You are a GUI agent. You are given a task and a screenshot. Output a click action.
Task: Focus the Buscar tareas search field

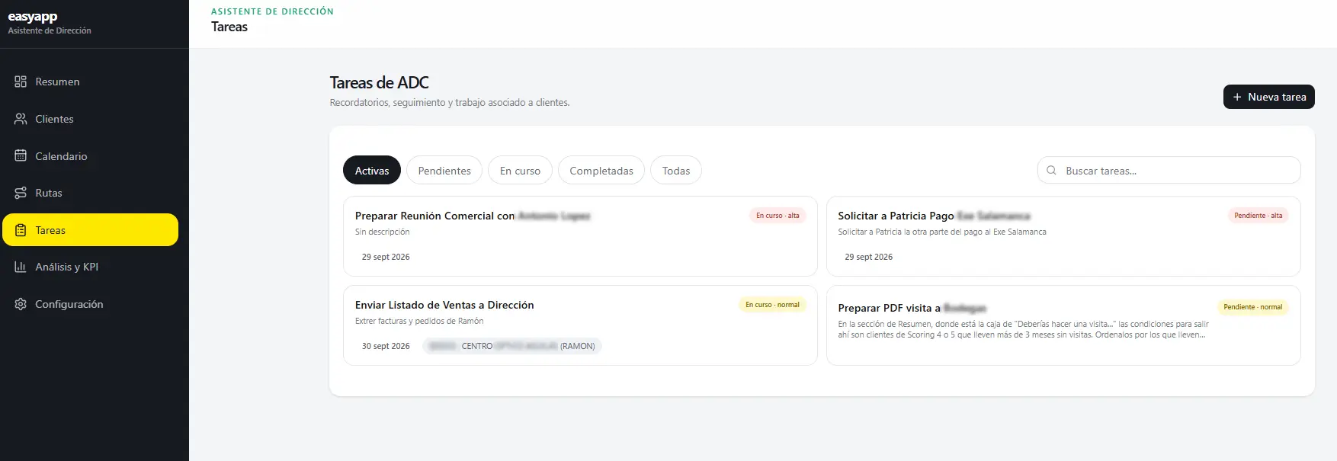[1169, 171]
